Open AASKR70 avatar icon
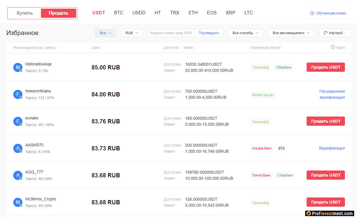 (x=18, y=148)
